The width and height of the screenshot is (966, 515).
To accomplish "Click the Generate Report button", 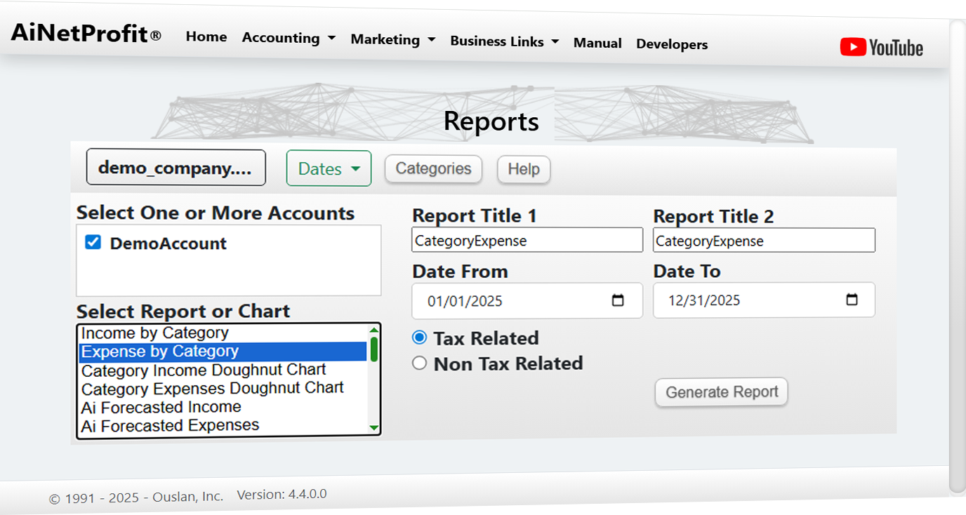I will click(x=722, y=392).
